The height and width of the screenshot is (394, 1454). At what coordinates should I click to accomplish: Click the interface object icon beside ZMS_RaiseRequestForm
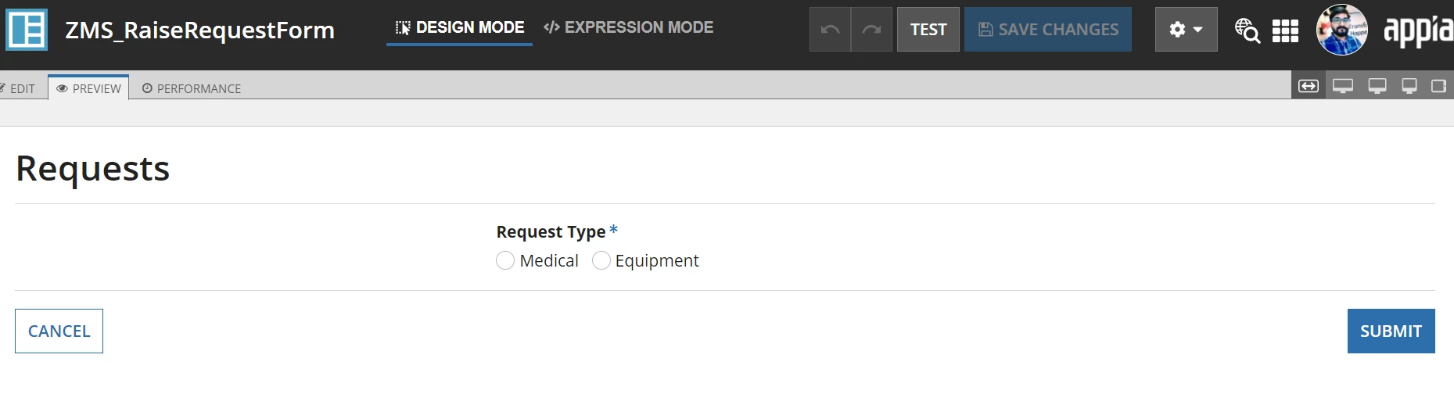point(27,30)
